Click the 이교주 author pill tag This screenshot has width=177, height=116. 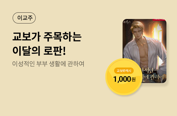[x=24, y=18]
